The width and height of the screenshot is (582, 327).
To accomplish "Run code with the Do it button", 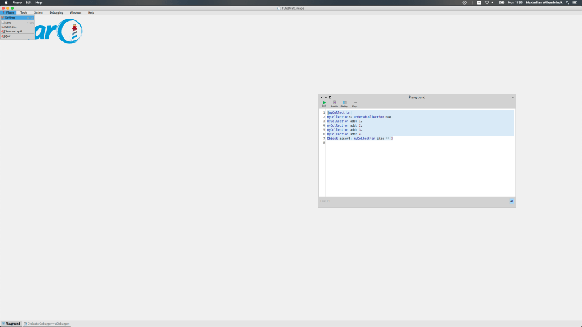I will (324, 103).
